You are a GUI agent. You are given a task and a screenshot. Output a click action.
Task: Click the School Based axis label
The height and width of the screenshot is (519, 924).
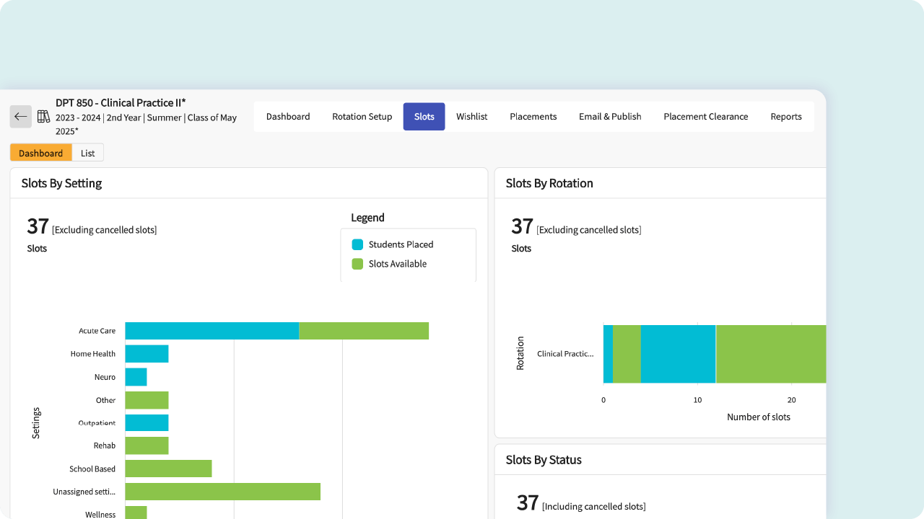tap(92, 469)
